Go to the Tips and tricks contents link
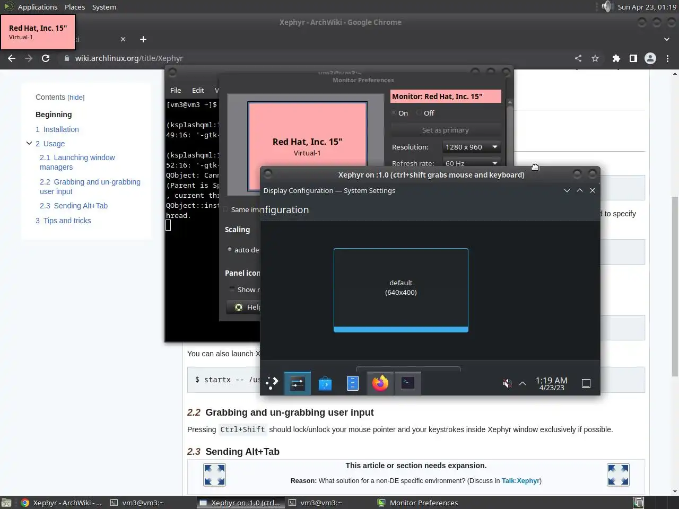The image size is (679, 509). 63,221
